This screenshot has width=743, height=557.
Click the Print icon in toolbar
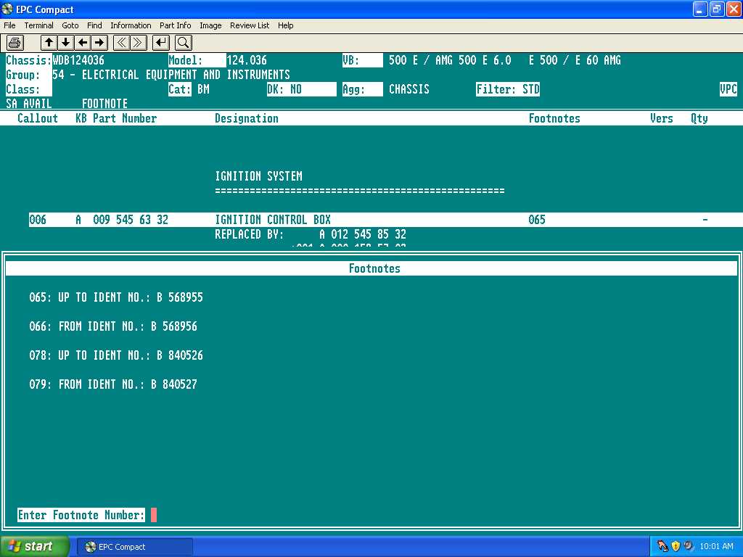click(x=15, y=43)
